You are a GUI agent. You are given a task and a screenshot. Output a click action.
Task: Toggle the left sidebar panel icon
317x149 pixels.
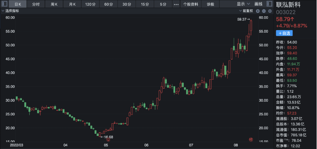click(4, 4)
